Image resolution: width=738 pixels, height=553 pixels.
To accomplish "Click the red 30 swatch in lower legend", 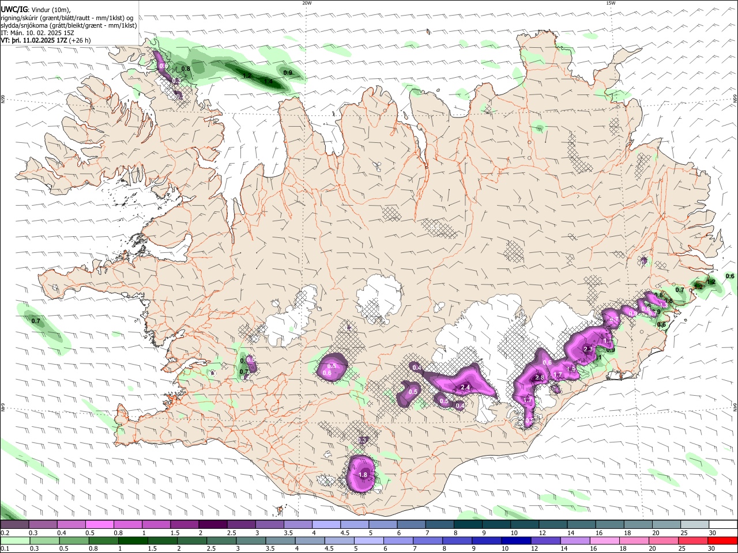I will click(722, 540).
